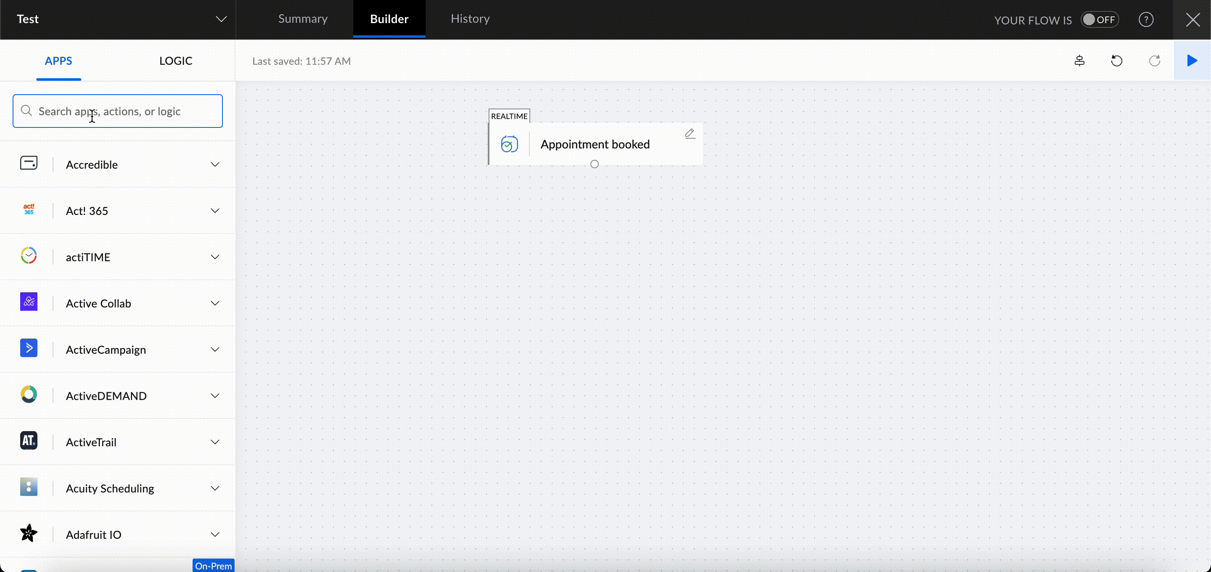Click the Adafruit IO star icon
Viewport: 1211px width, 572px height.
(x=29, y=533)
